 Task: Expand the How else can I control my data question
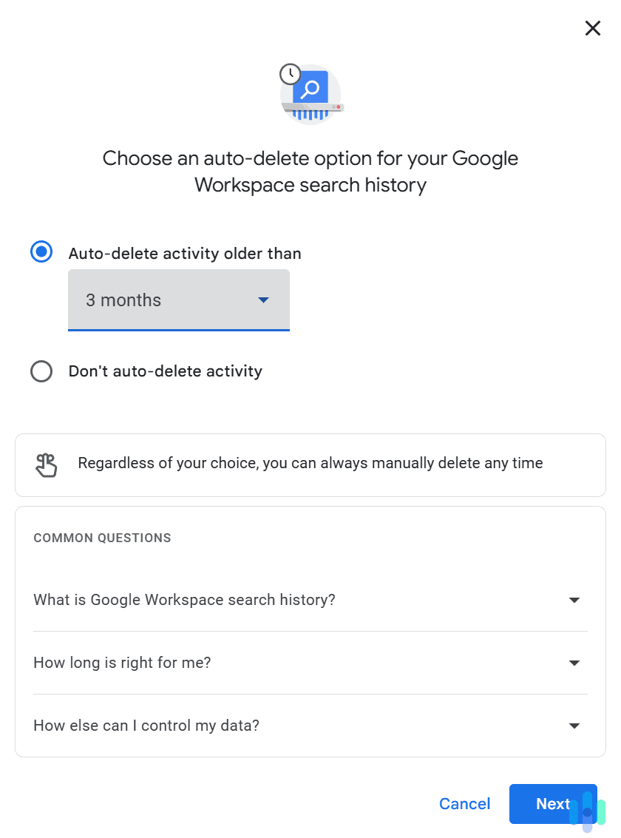[x=146, y=726]
